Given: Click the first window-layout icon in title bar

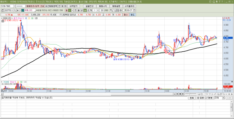Looking at the screenshot, I should (x=210, y=2).
